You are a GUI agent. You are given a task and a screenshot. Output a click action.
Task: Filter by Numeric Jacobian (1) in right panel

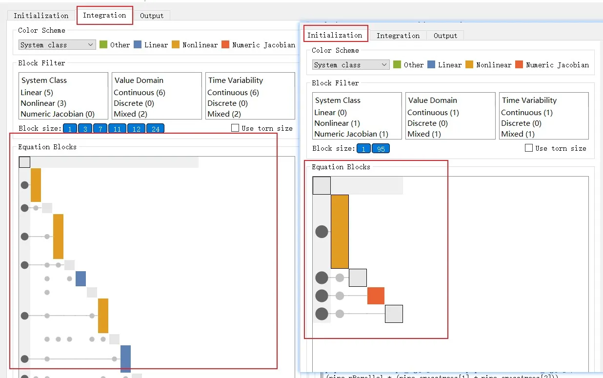click(351, 134)
